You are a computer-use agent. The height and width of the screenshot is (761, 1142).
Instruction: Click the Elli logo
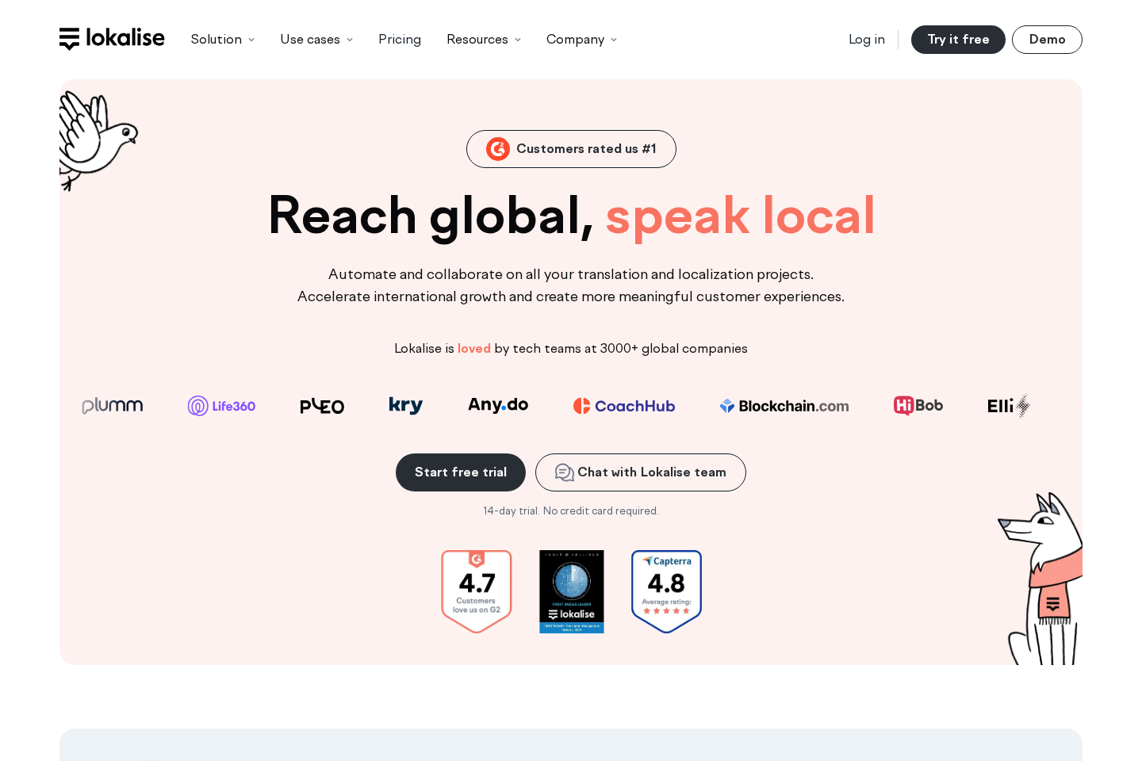(x=1009, y=406)
